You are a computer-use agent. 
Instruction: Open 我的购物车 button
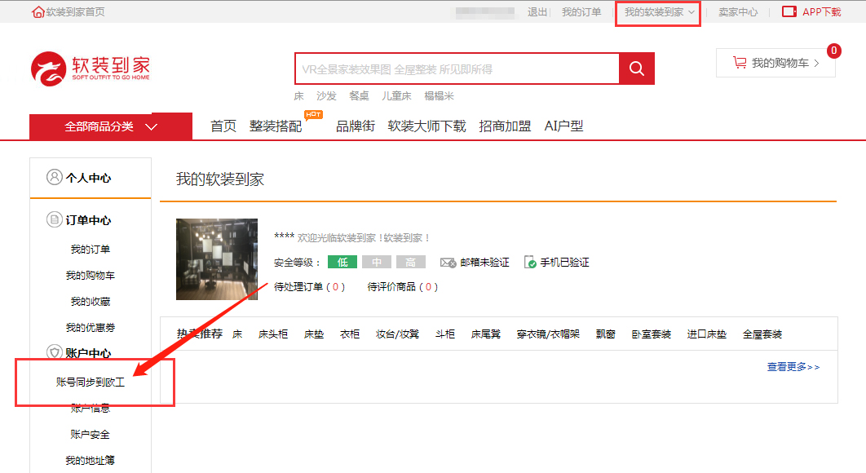[x=775, y=63]
